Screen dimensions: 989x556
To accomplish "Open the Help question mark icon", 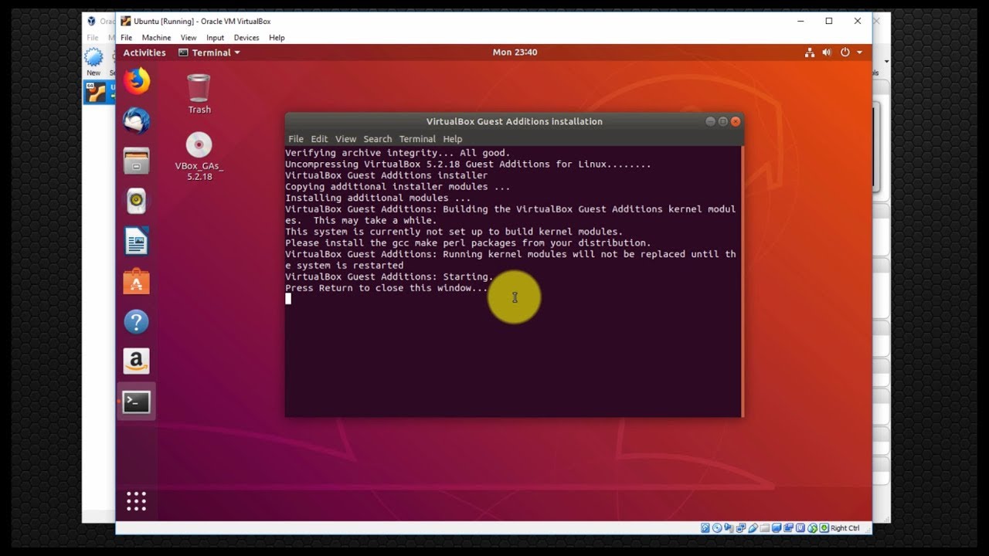I will point(137,321).
